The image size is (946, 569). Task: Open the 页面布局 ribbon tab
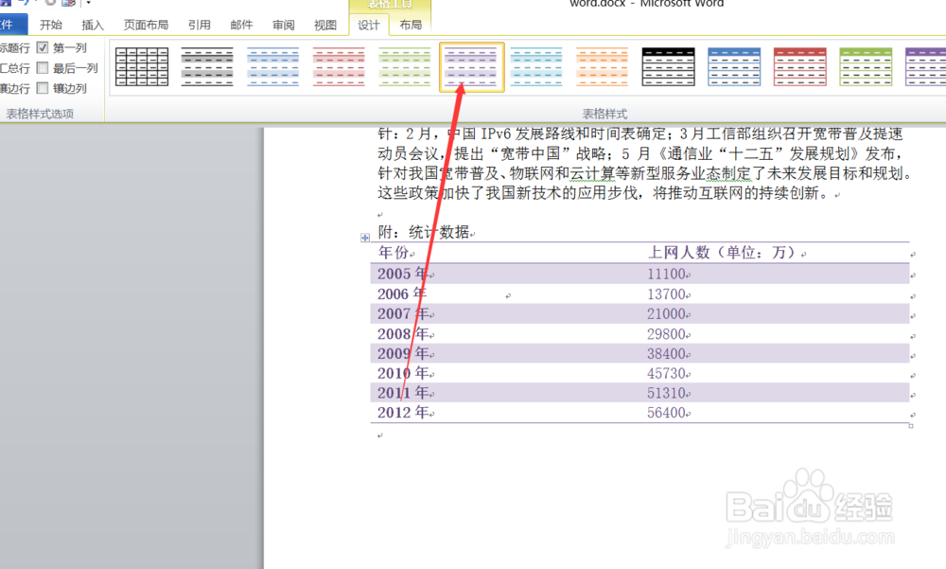pos(146,25)
